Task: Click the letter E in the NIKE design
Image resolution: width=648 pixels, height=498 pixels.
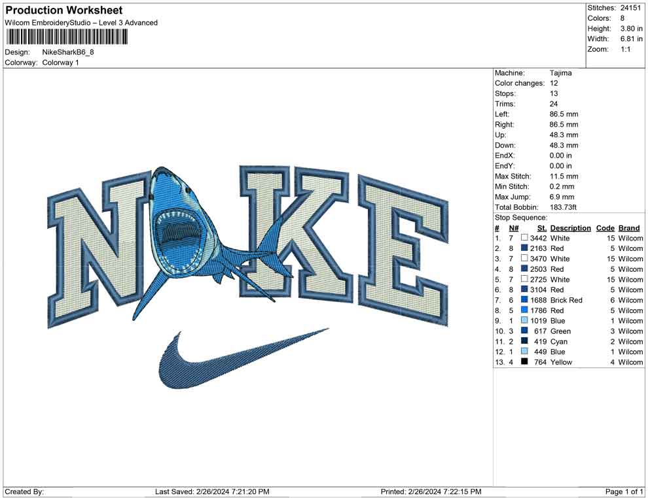Action: (403, 250)
